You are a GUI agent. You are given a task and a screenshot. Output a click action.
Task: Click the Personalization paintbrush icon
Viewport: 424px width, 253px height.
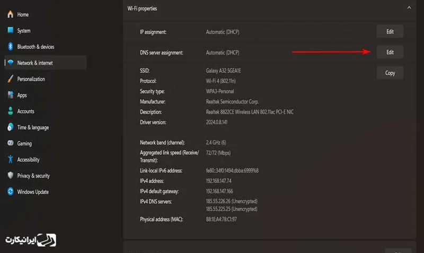(10, 79)
